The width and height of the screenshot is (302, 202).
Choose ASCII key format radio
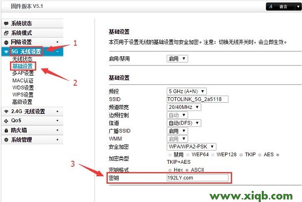pos(187,170)
